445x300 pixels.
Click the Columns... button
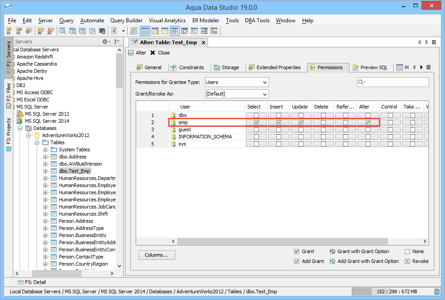(x=157, y=255)
